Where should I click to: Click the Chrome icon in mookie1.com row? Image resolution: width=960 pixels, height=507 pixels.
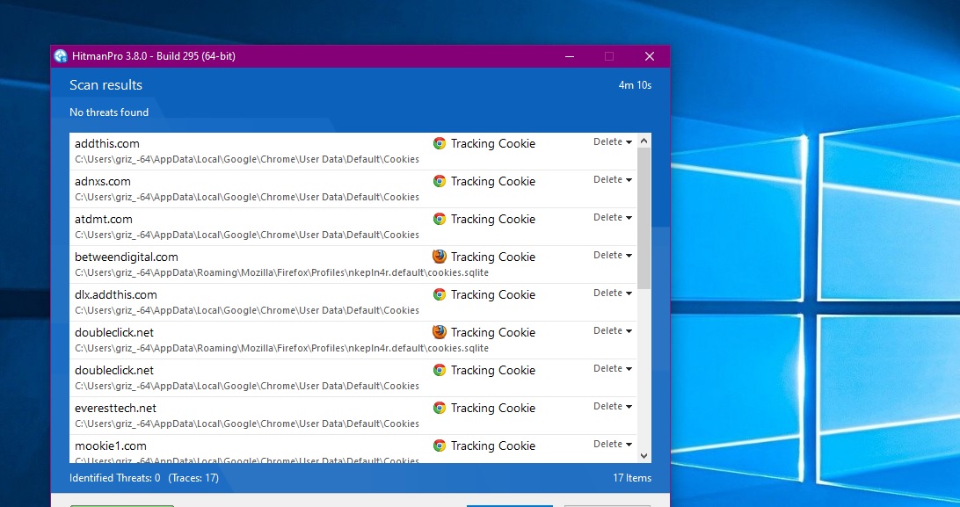(x=439, y=445)
